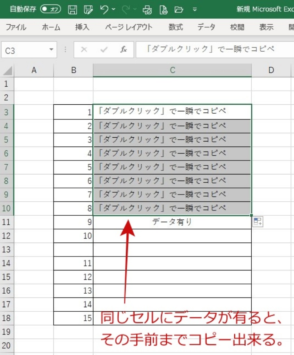The width and height of the screenshot is (294, 355).
Task: Select row 11 header
Action: 7,222
